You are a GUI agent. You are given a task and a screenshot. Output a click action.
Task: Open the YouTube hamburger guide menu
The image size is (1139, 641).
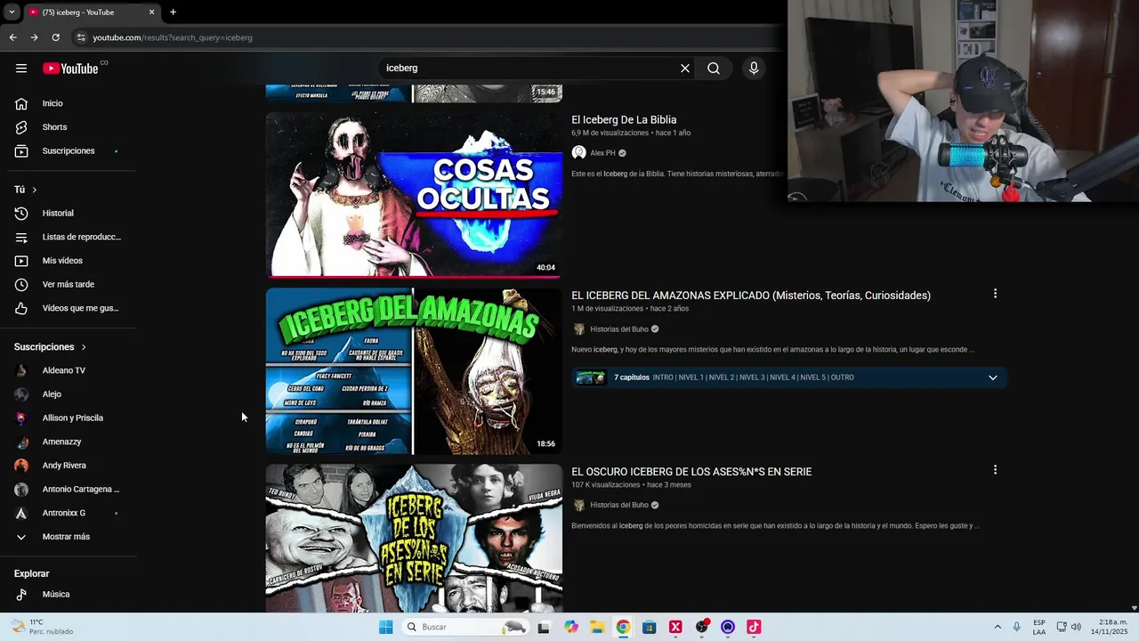(21, 69)
